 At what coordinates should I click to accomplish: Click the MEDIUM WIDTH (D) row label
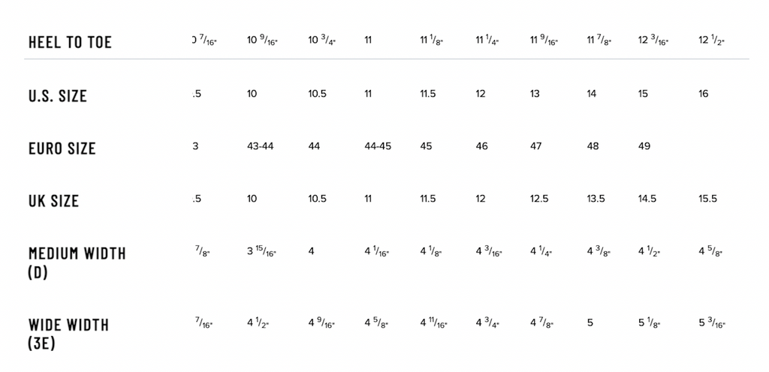pos(77,262)
